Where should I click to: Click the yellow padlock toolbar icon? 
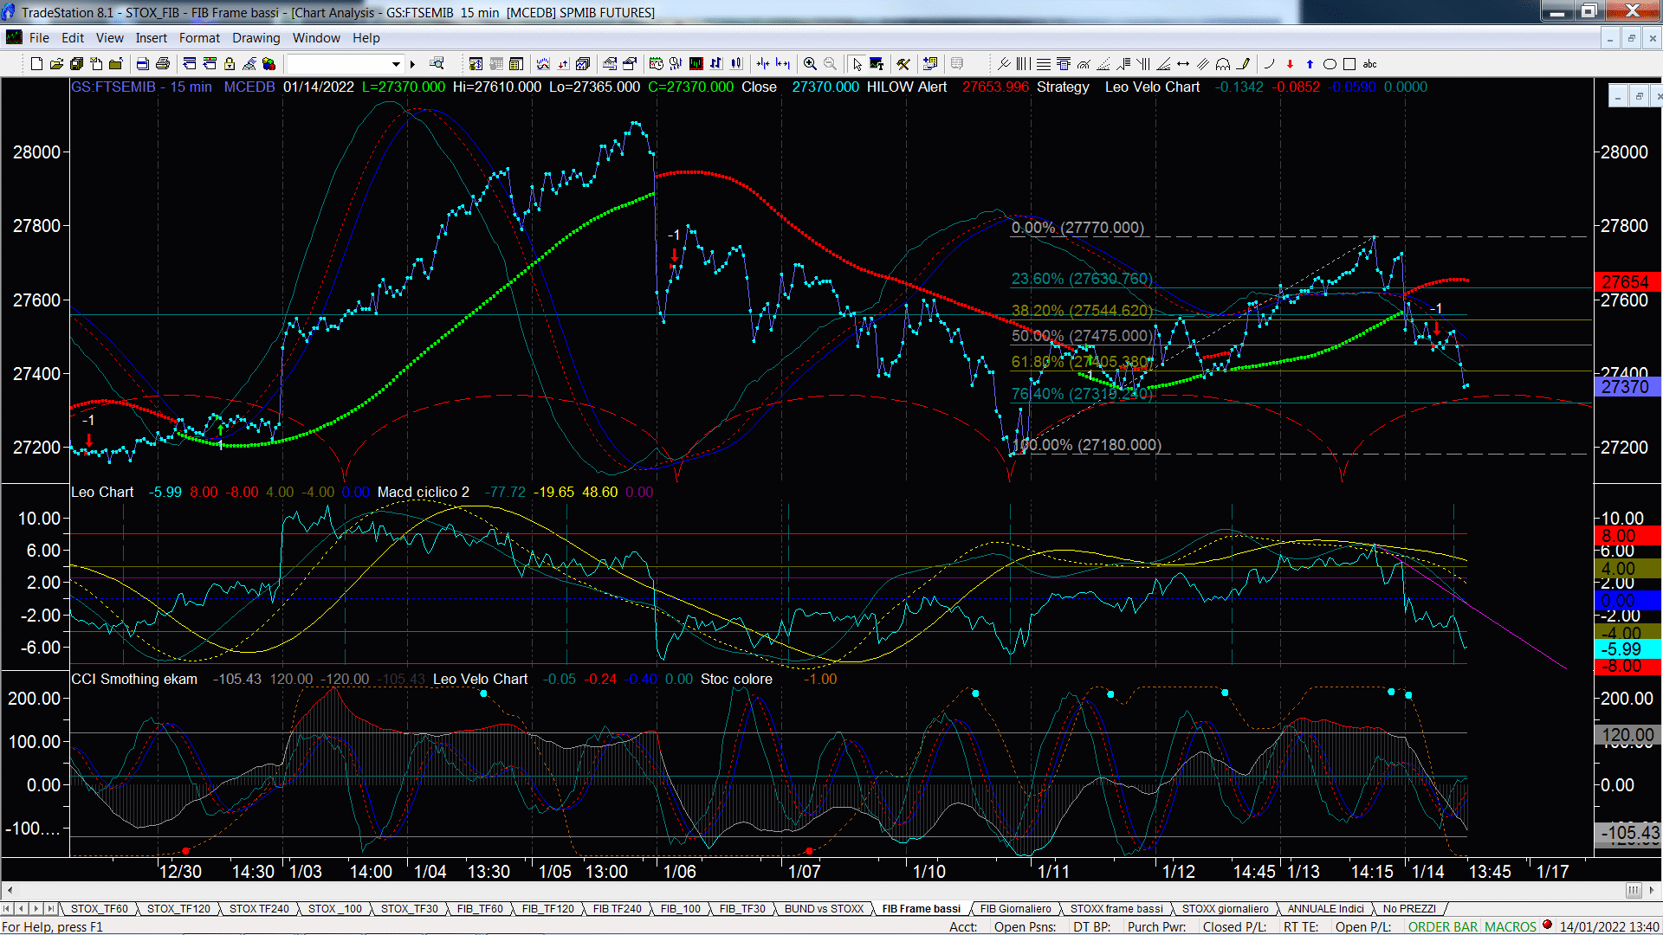tap(230, 64)
